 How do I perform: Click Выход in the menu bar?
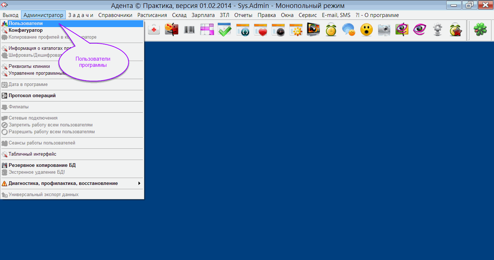tap(10, 15)
